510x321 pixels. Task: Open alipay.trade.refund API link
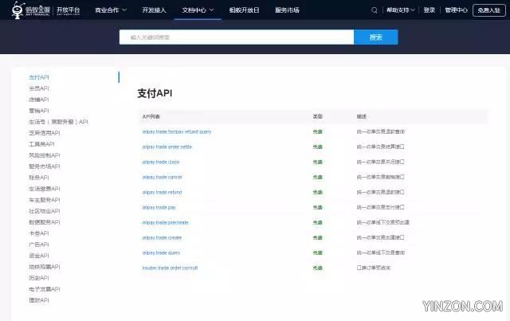162,192
